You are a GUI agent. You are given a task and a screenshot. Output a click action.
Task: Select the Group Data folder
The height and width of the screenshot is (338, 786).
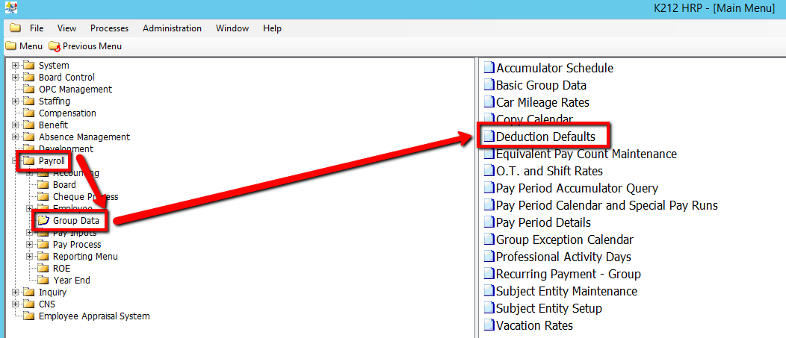coord(76,221)
